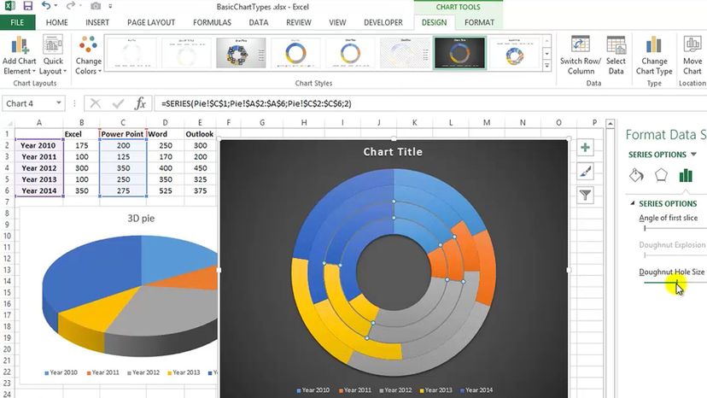Select the Power Point header cell

pos(123,134)
